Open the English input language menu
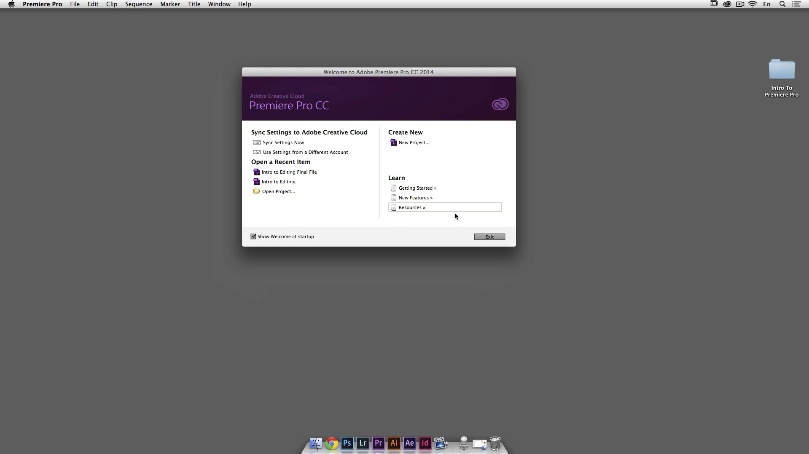This screenshot has width=809, height=454. 767,4
